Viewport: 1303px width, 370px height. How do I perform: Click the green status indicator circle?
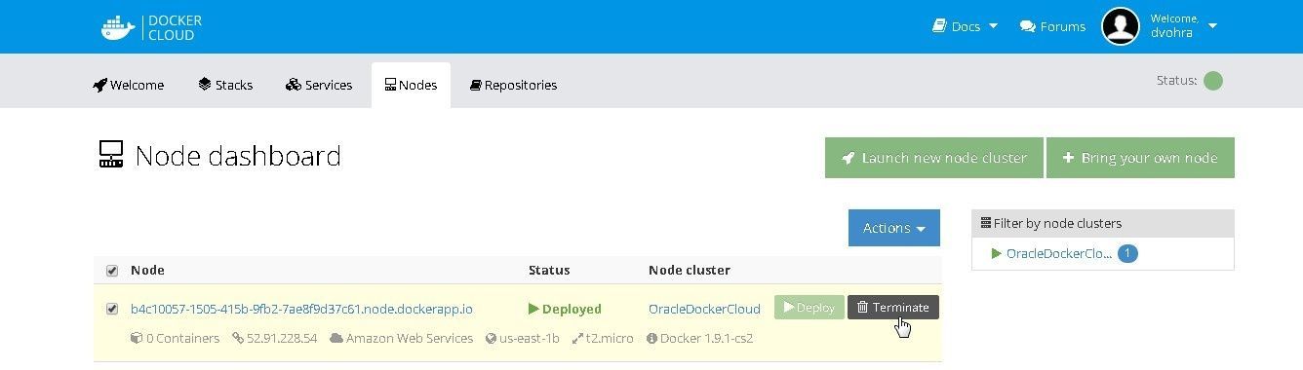1213,81
